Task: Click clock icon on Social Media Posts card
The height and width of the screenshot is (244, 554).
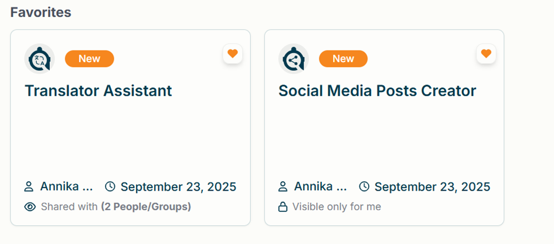Action: [x=364, y=187]
